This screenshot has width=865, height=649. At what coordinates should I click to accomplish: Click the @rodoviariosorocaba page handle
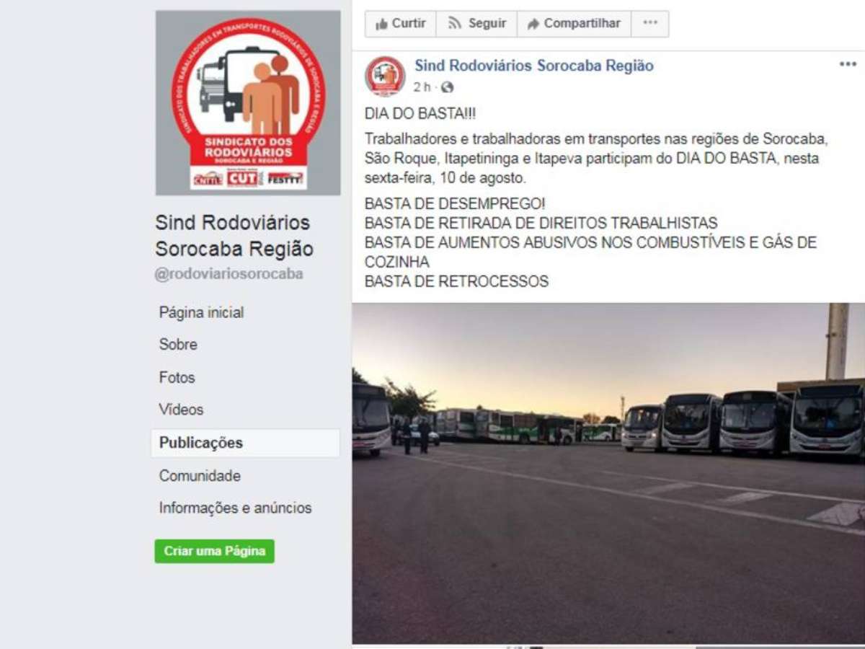pyautogui.click(x=229, y=274)
